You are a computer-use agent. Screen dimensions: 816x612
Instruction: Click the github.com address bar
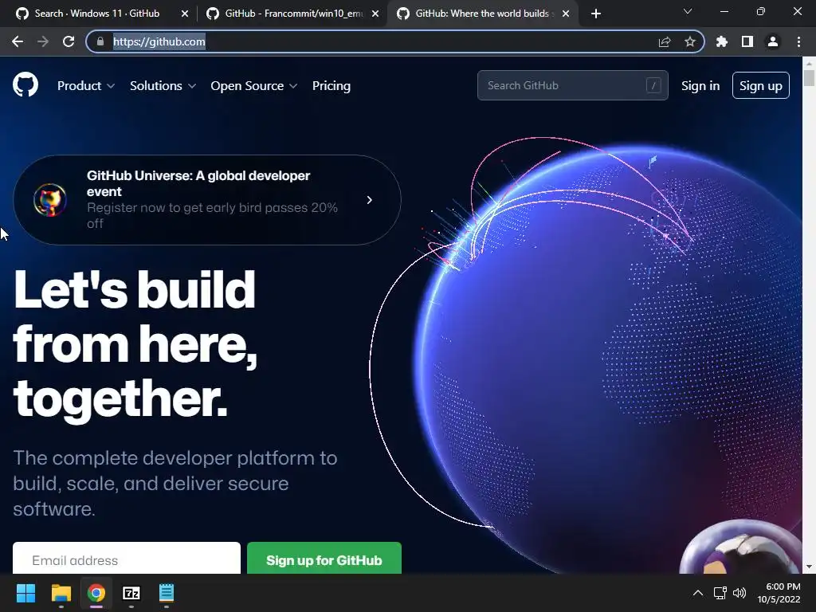point(395,41)
